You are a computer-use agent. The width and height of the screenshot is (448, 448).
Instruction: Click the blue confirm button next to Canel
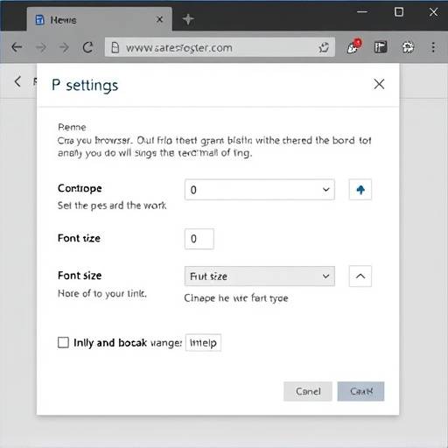pyautogui.click(x=360, y=391)
